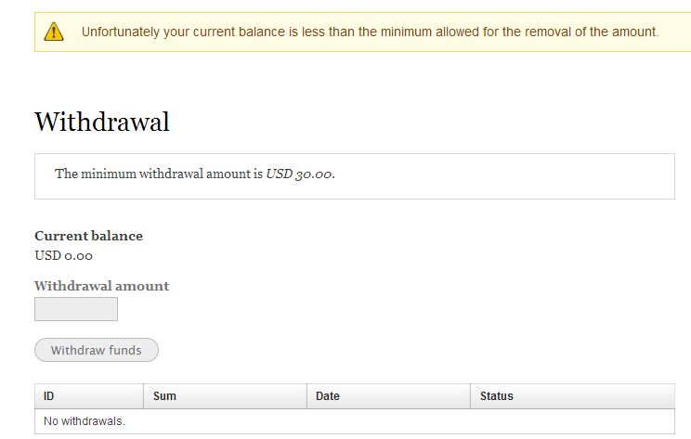
Task: Click the Withdraw funds button
Action: (x=97, y=350)
